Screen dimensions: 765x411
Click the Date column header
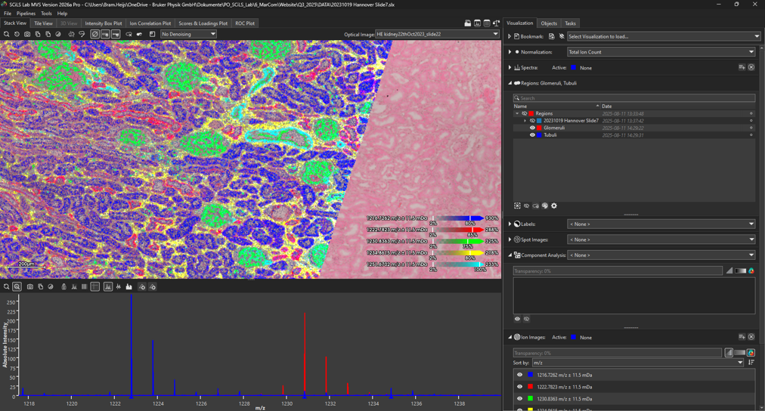coord(607,107)
